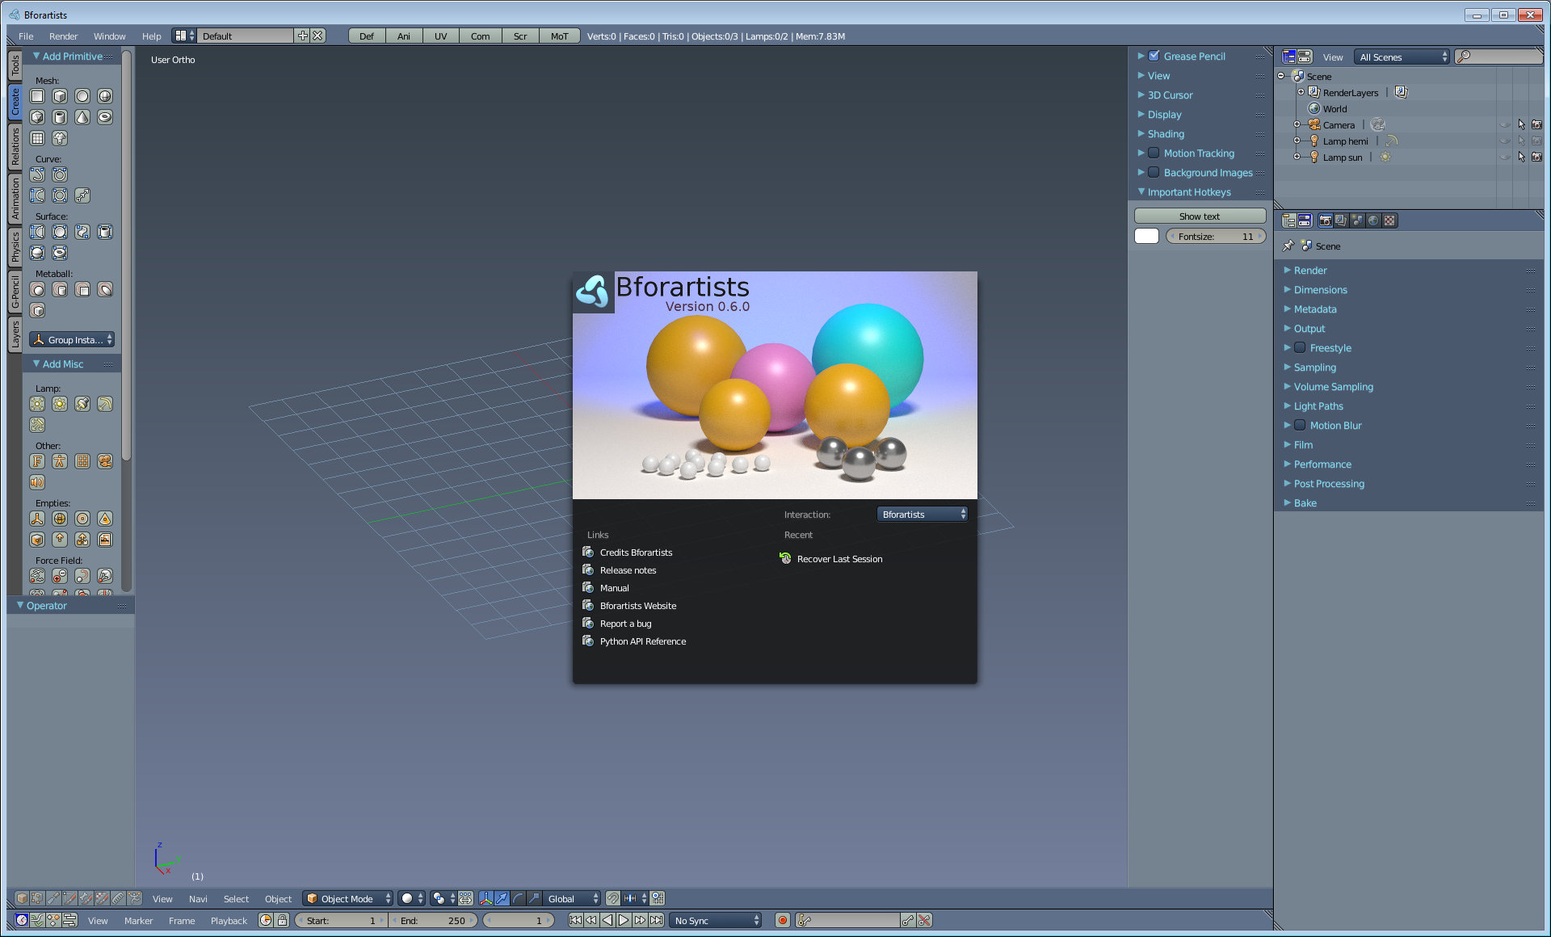Screen dimensions: 1551x937
Task: Add a torus mesh primitive
Action: (x=105, y=117)
